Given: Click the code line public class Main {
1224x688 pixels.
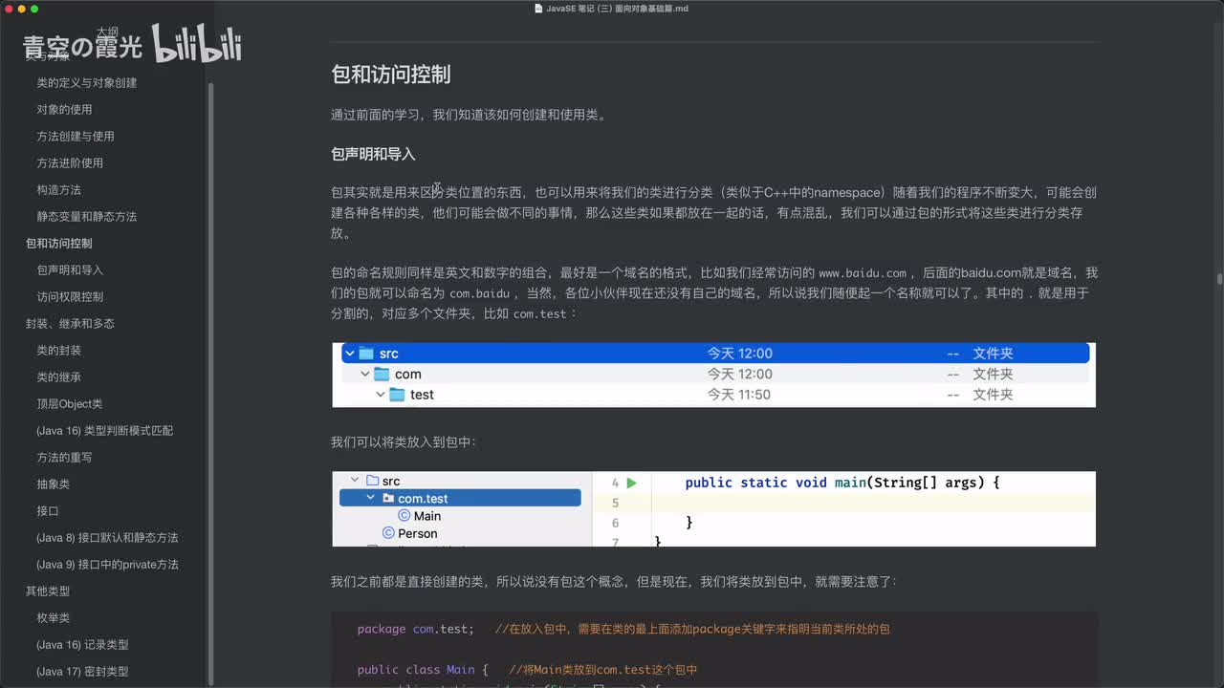Looking at the screenshot, I should click(x=423, y=670).
